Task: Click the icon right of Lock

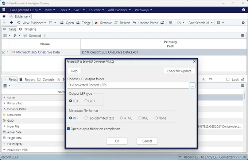Action: click(243, 79)
